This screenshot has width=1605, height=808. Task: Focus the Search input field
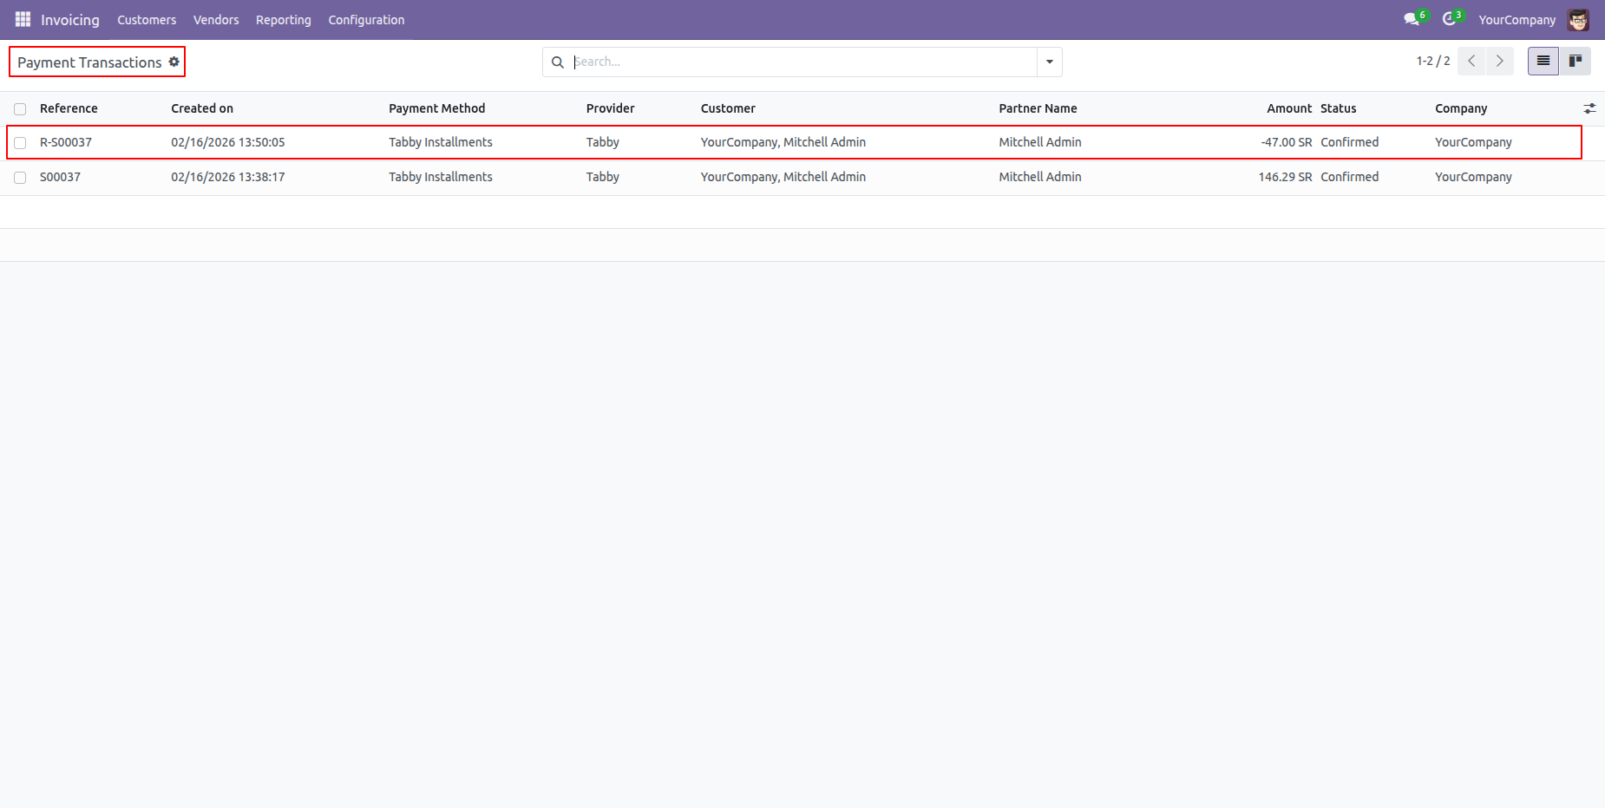(802, 62)
